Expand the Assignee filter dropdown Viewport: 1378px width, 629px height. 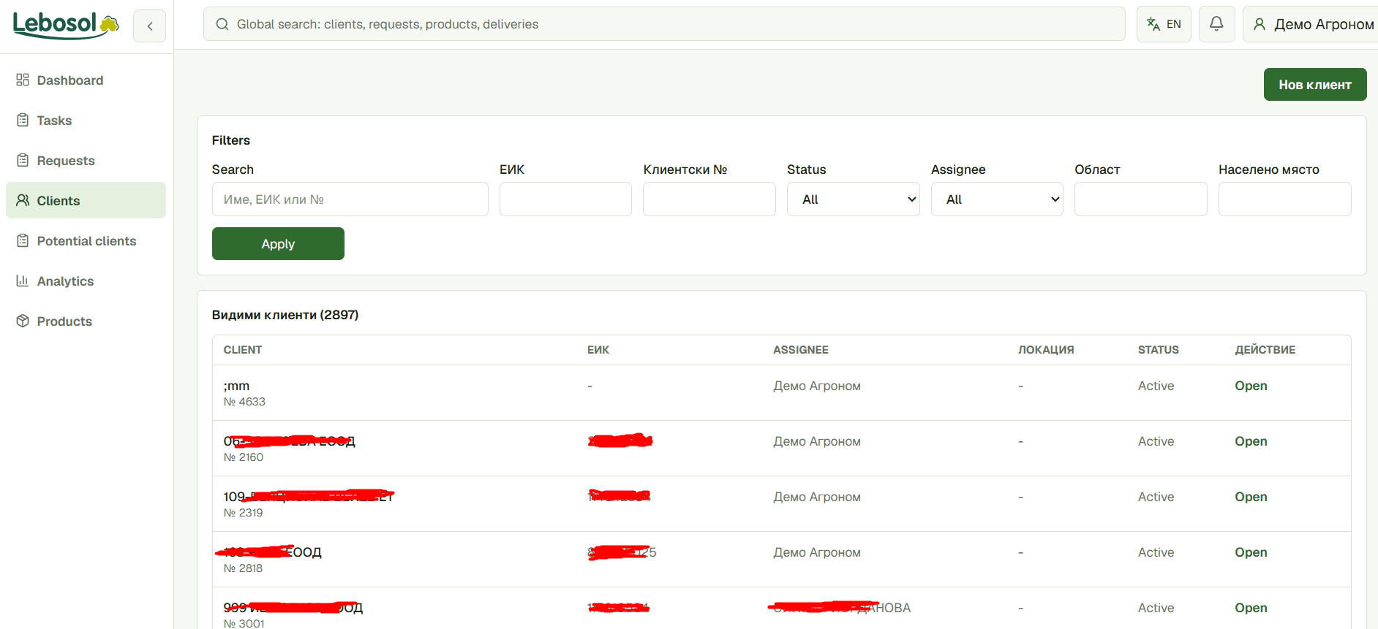coord(997,199)
